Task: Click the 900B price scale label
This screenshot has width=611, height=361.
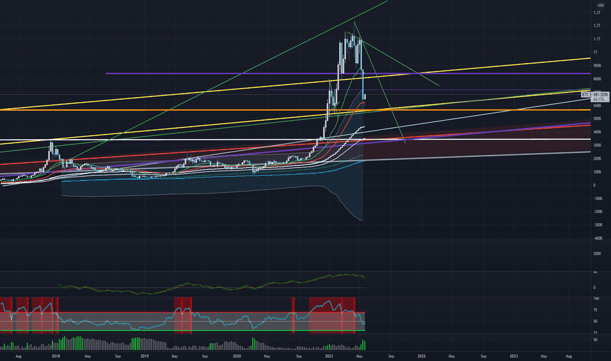Action: [x=597, y=66]
